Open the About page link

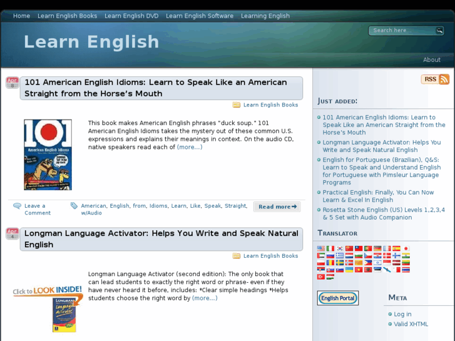coord(431,60)
